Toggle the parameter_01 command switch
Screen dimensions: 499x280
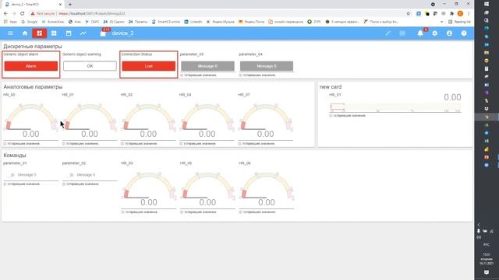pos(12,175)
